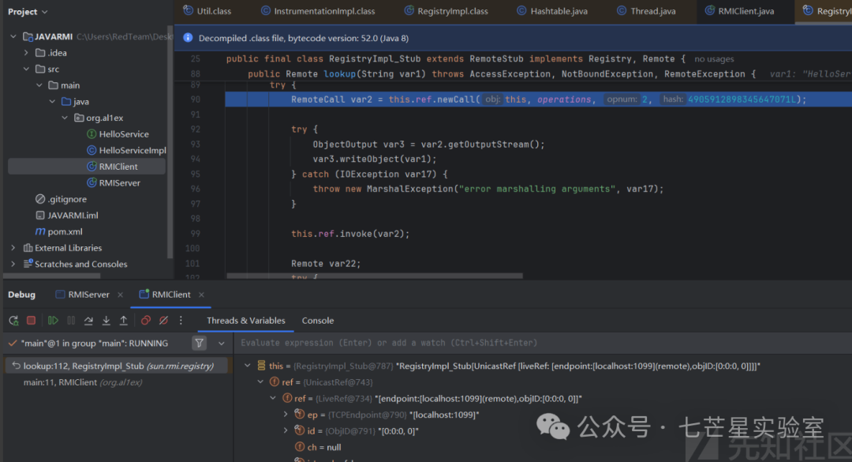Image resolution: width=852 pixels, height=462 pixels.
Task: Switch to Thread.java tab
Action: coord(647,11)
